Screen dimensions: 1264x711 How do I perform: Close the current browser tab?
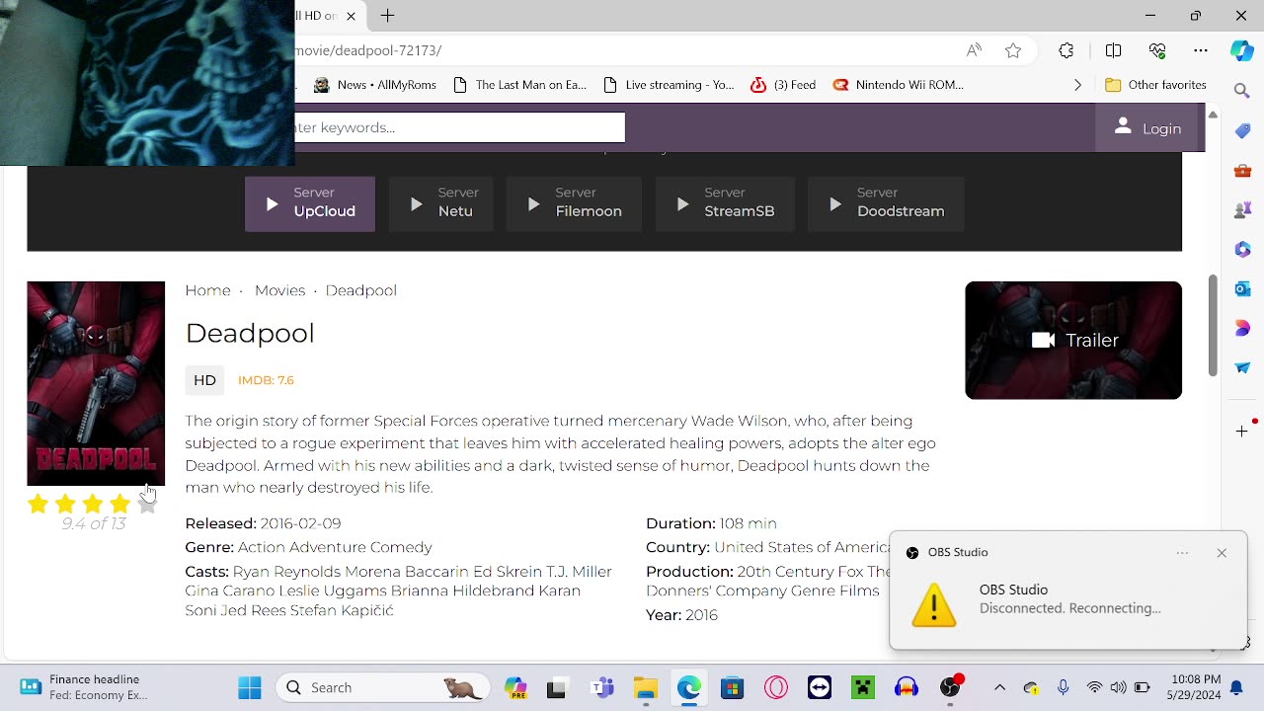click(351, 16)
